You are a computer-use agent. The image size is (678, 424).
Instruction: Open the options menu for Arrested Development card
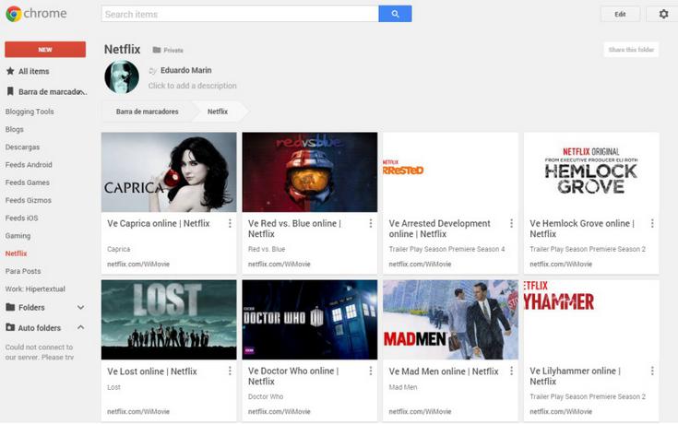[512, 223]
